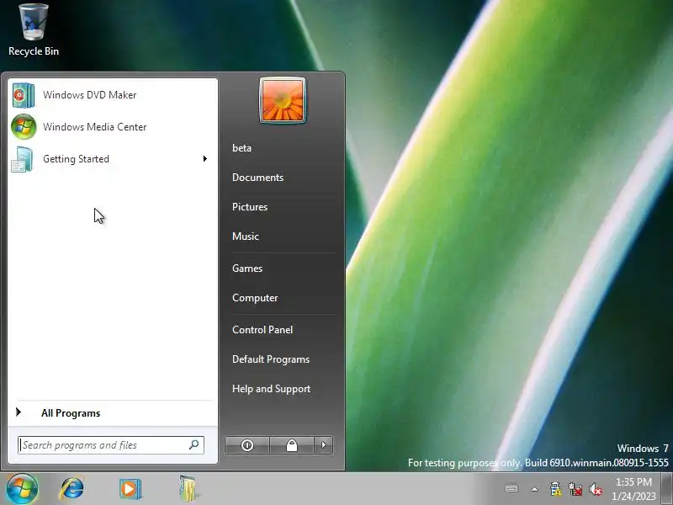
Task: Open Windows Explorer libraries taskbar icon
Action: (x=187, y=488)
